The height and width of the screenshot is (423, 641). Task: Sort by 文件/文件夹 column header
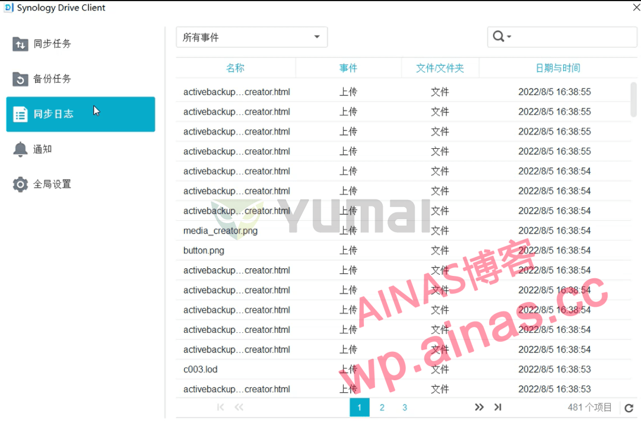coord(440,68)
